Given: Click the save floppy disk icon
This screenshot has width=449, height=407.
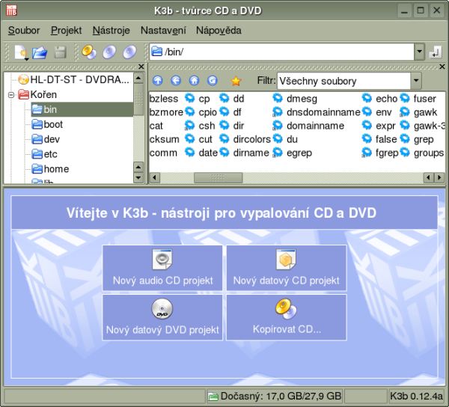Looking at the screenshot, I should pyautogui.click(x=60, y=52).
